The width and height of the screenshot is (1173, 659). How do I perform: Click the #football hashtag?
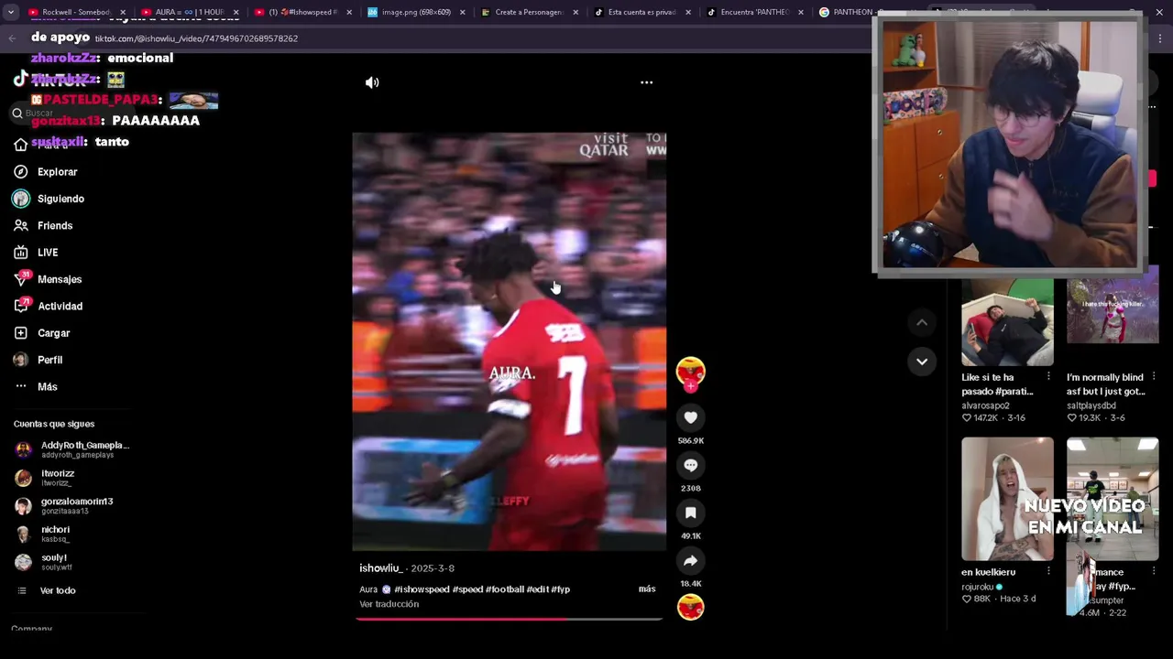(x=504, y=589)
